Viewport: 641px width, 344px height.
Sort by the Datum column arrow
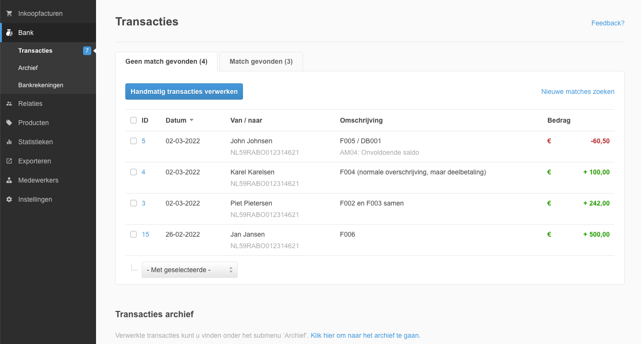(192, 120)
